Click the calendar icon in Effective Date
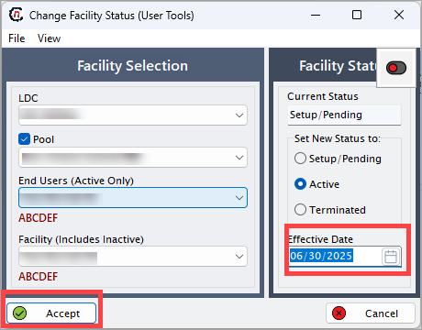The height and width of the screenshot is (330, 422). [391, 257]
